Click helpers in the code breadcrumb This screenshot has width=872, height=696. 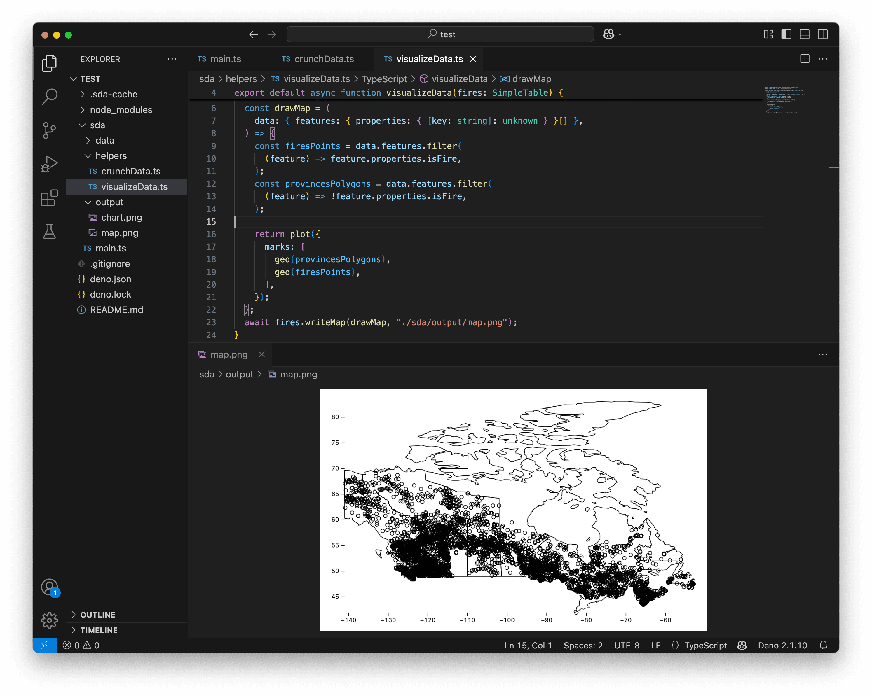coord(241,79)
